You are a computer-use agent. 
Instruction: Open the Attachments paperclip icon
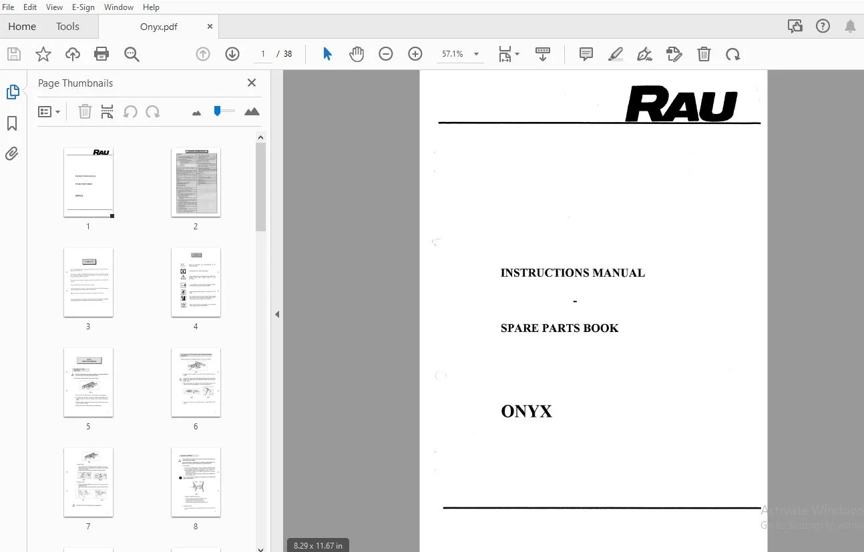pos(12,154)
